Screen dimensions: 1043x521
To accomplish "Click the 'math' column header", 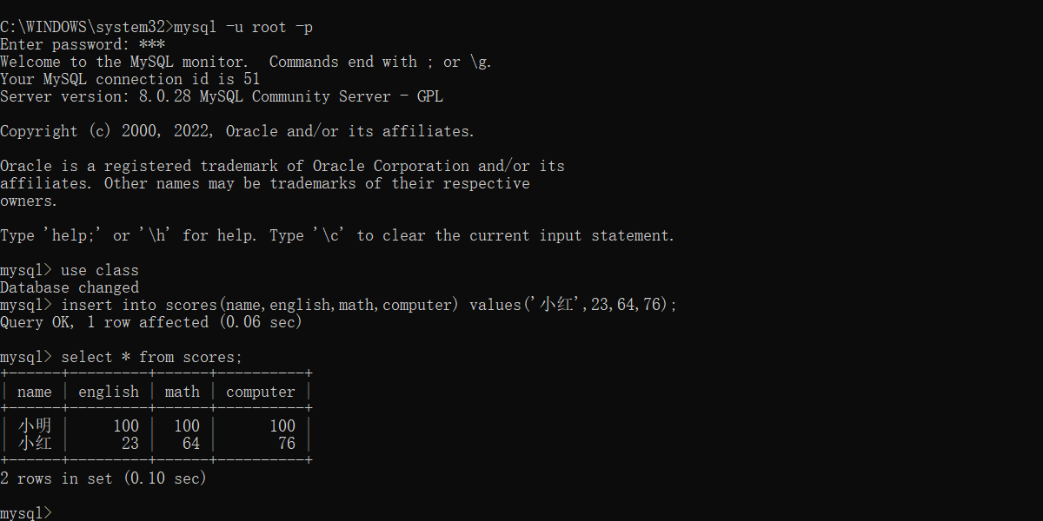I will click(x=183, y=392).
